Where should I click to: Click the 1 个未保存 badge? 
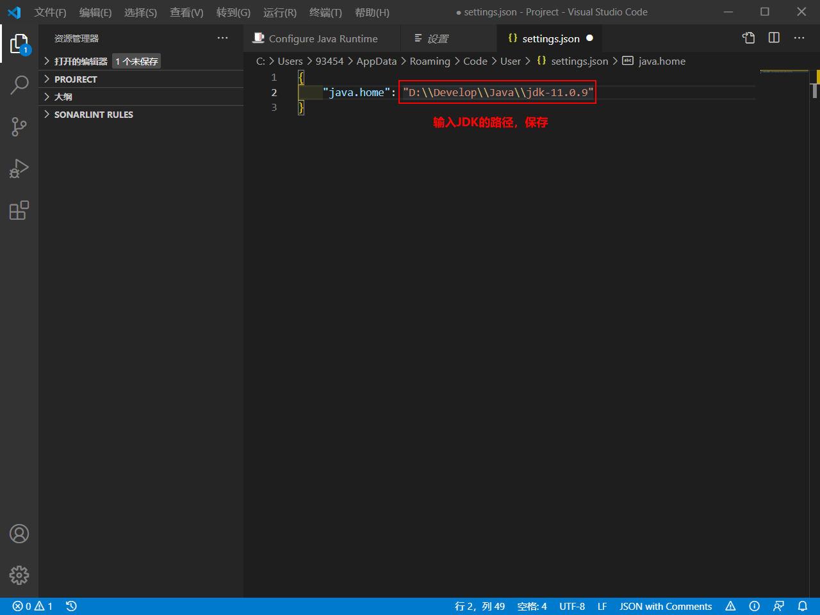[136, 61]
